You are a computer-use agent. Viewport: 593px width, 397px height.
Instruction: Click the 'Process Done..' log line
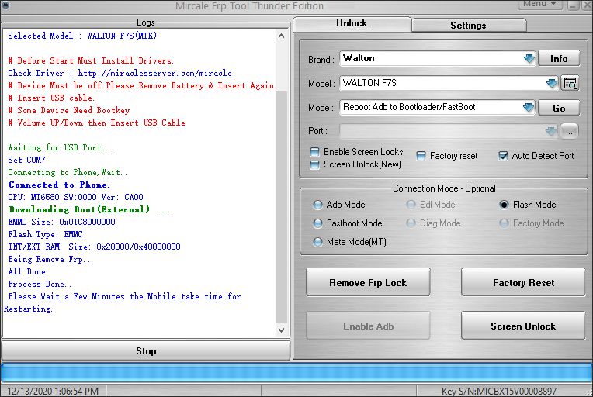(40, 284)
